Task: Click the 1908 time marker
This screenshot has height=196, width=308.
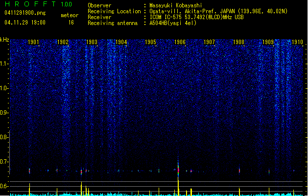Action: [238, 42]
